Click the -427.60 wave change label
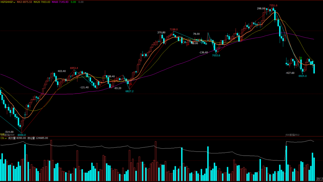The height and width of the screenshot is (182, 323). (x=290, y=73)
